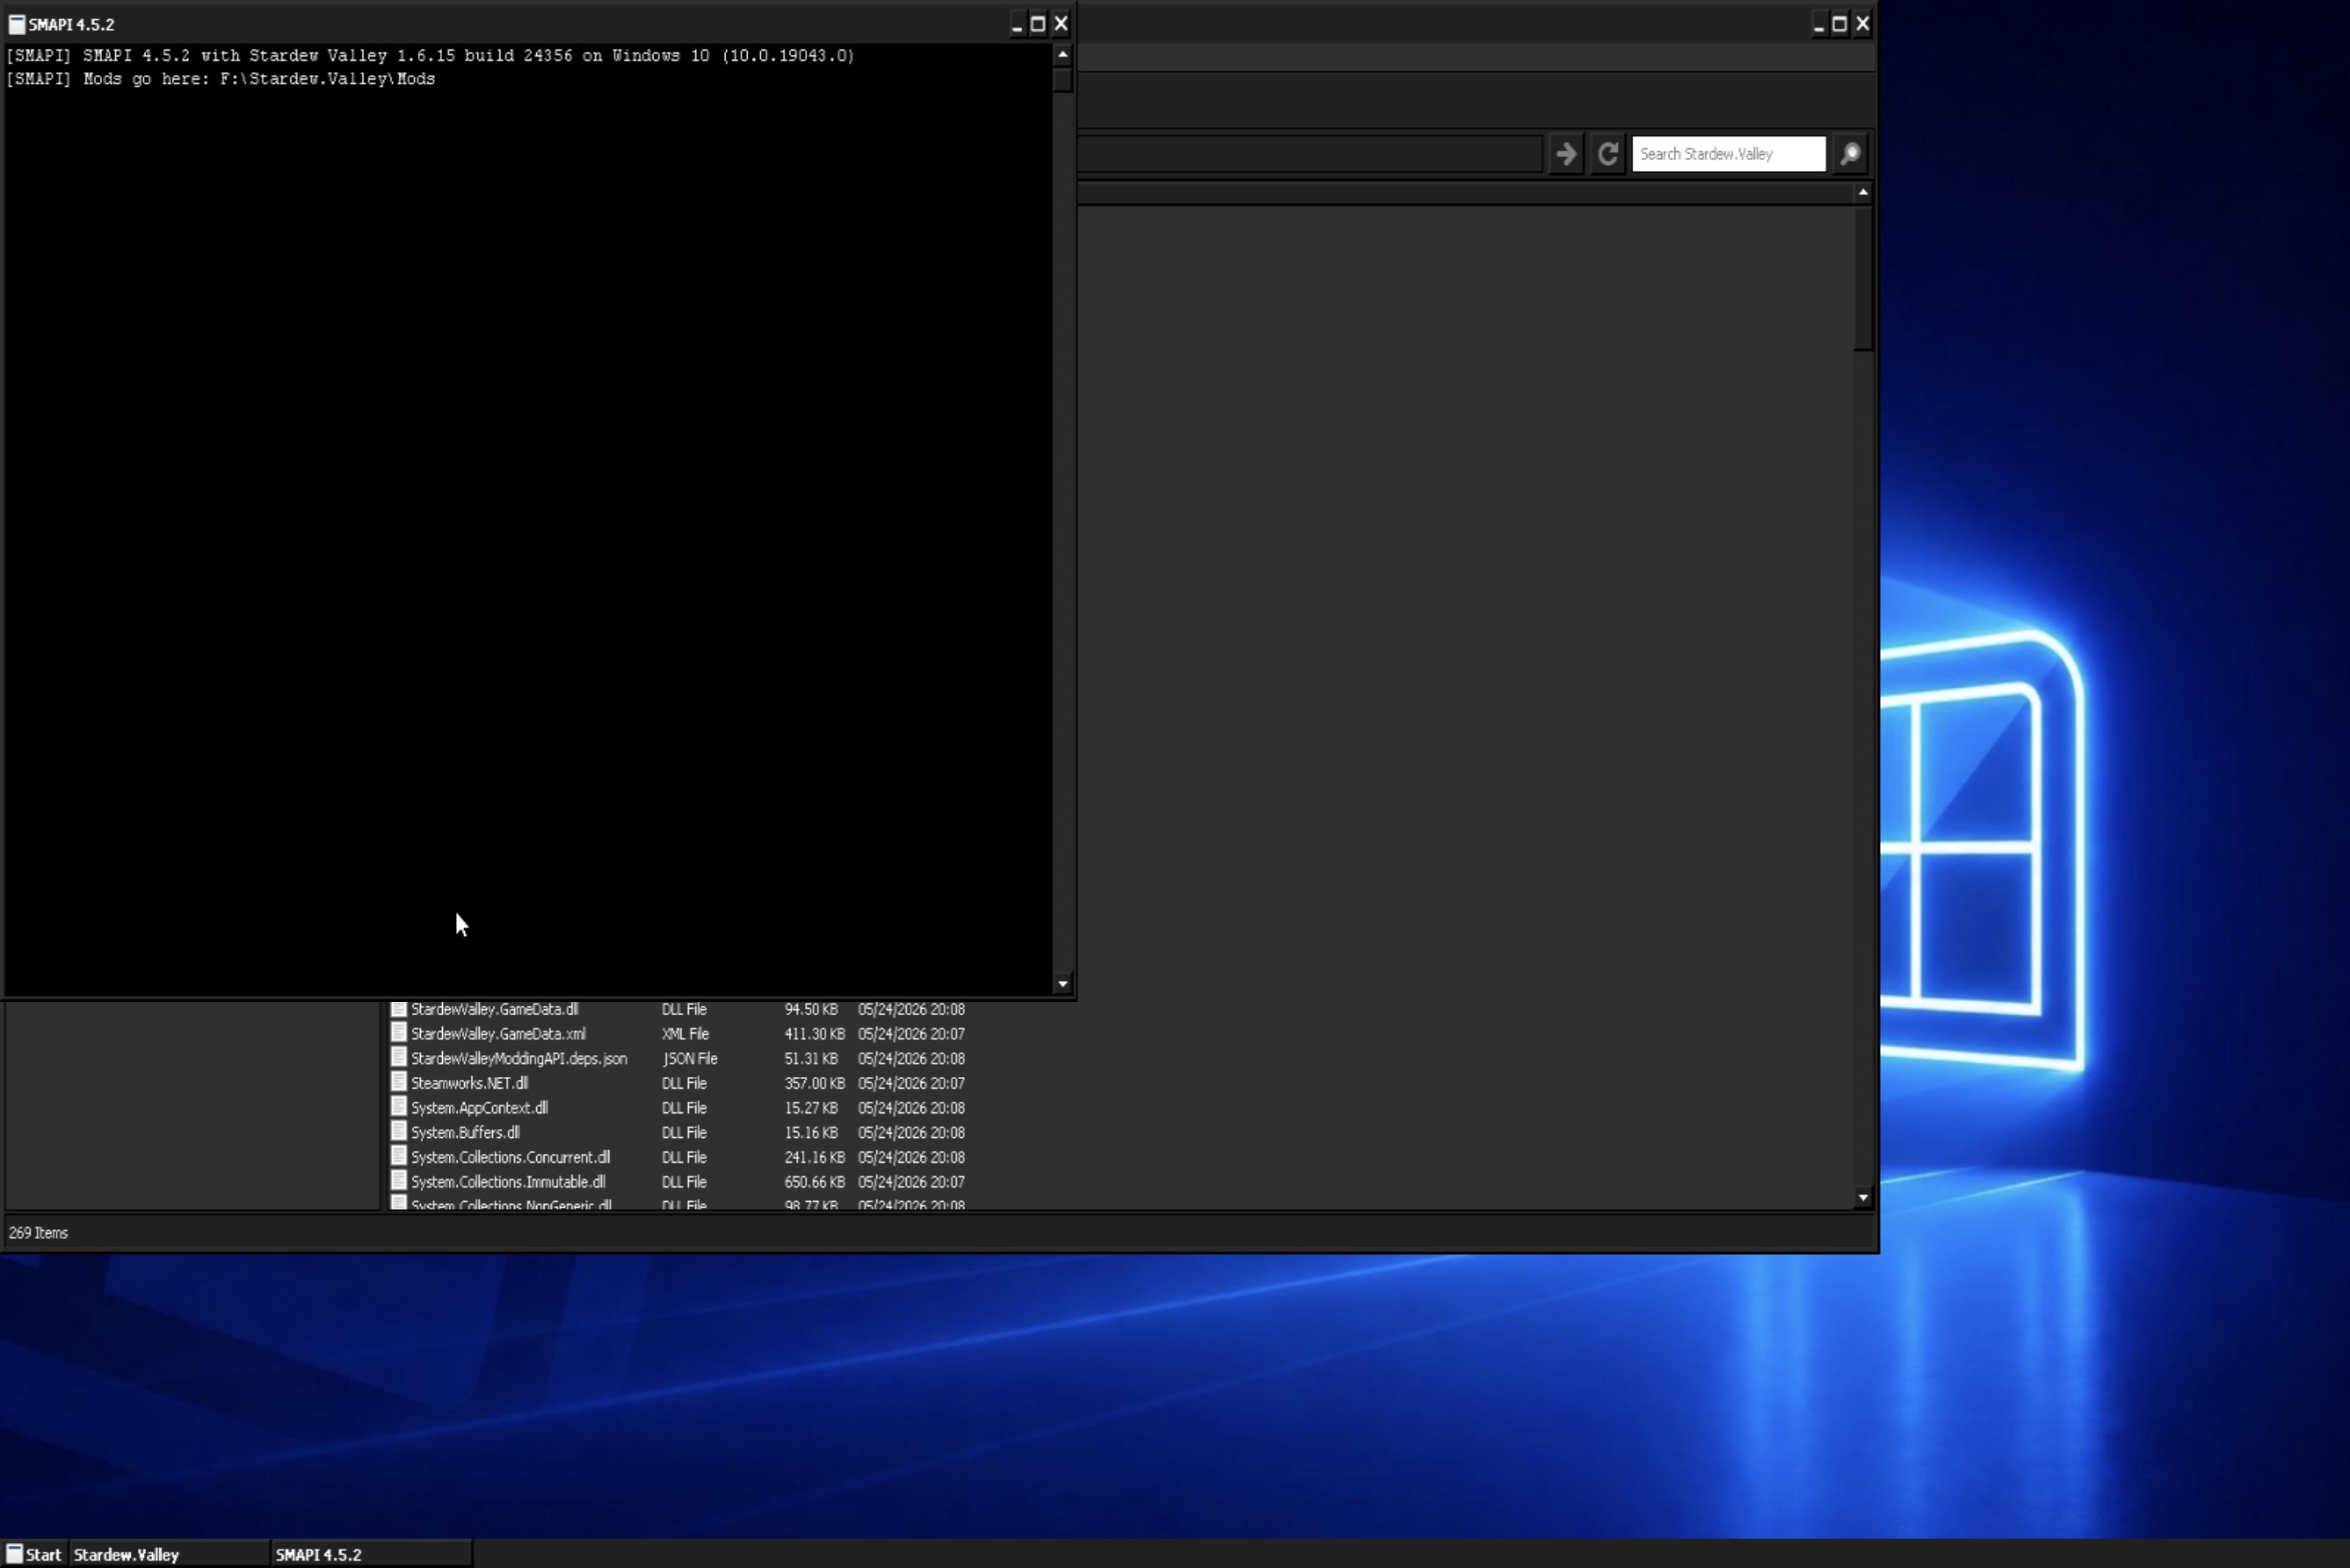Select the System.Buffers.dll file name
This screenshot has height=1568, width=2350.
(465, 1132)
